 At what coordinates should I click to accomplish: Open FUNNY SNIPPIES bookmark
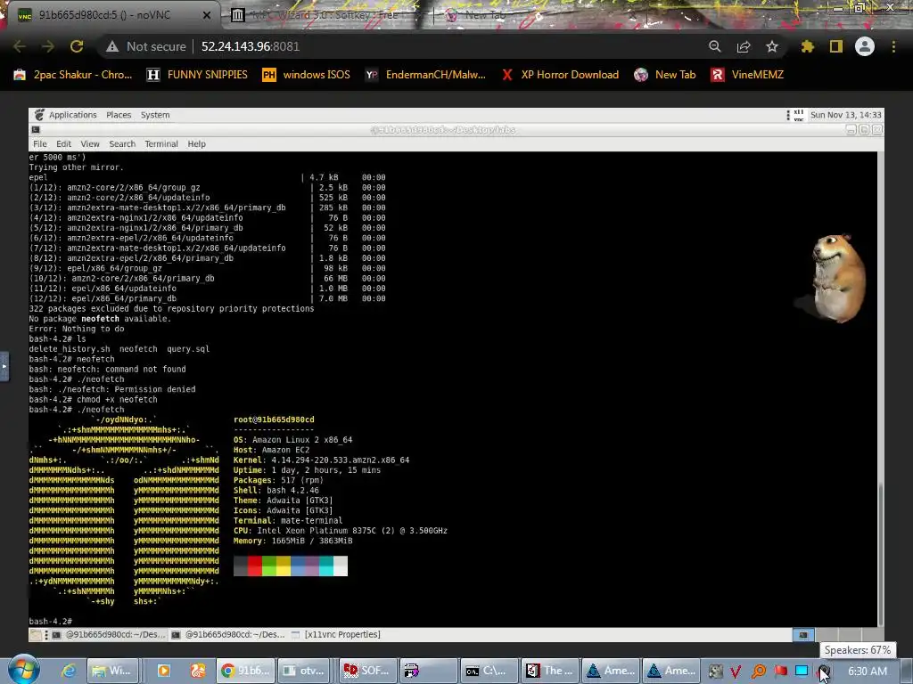coord(197,75)
